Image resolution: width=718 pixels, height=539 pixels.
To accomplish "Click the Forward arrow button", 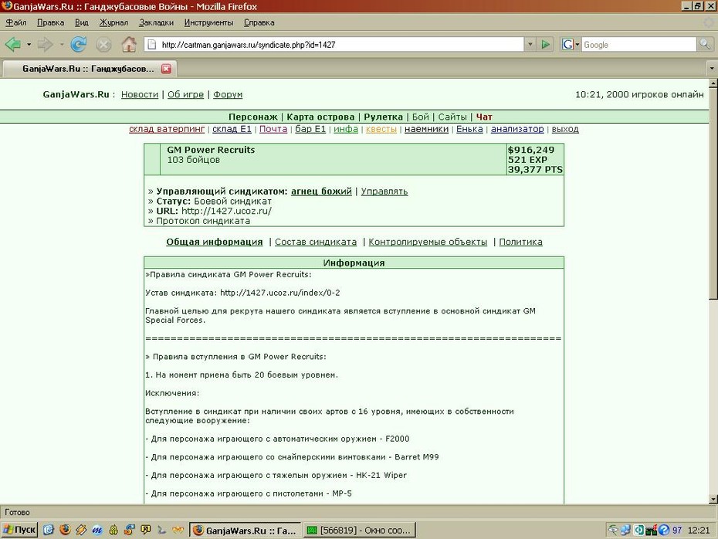I will [45, 45].
